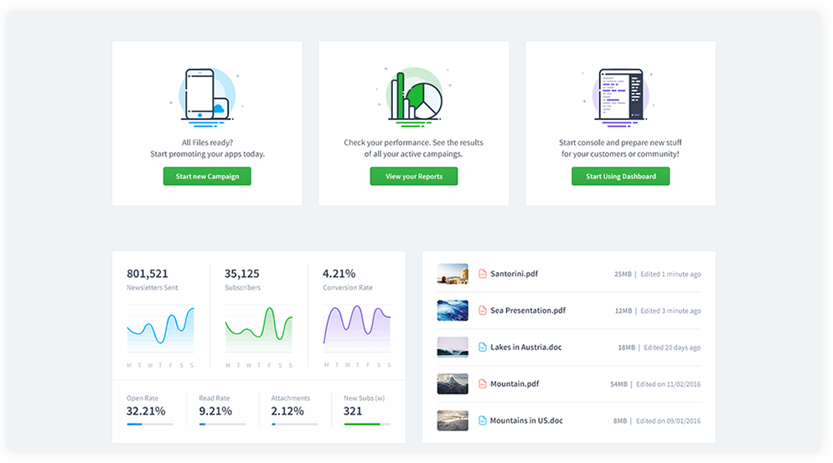Screen dimensions: 833x463
Task: Click '25MB' size on Santorini row
Action: (x=623, y=275)
